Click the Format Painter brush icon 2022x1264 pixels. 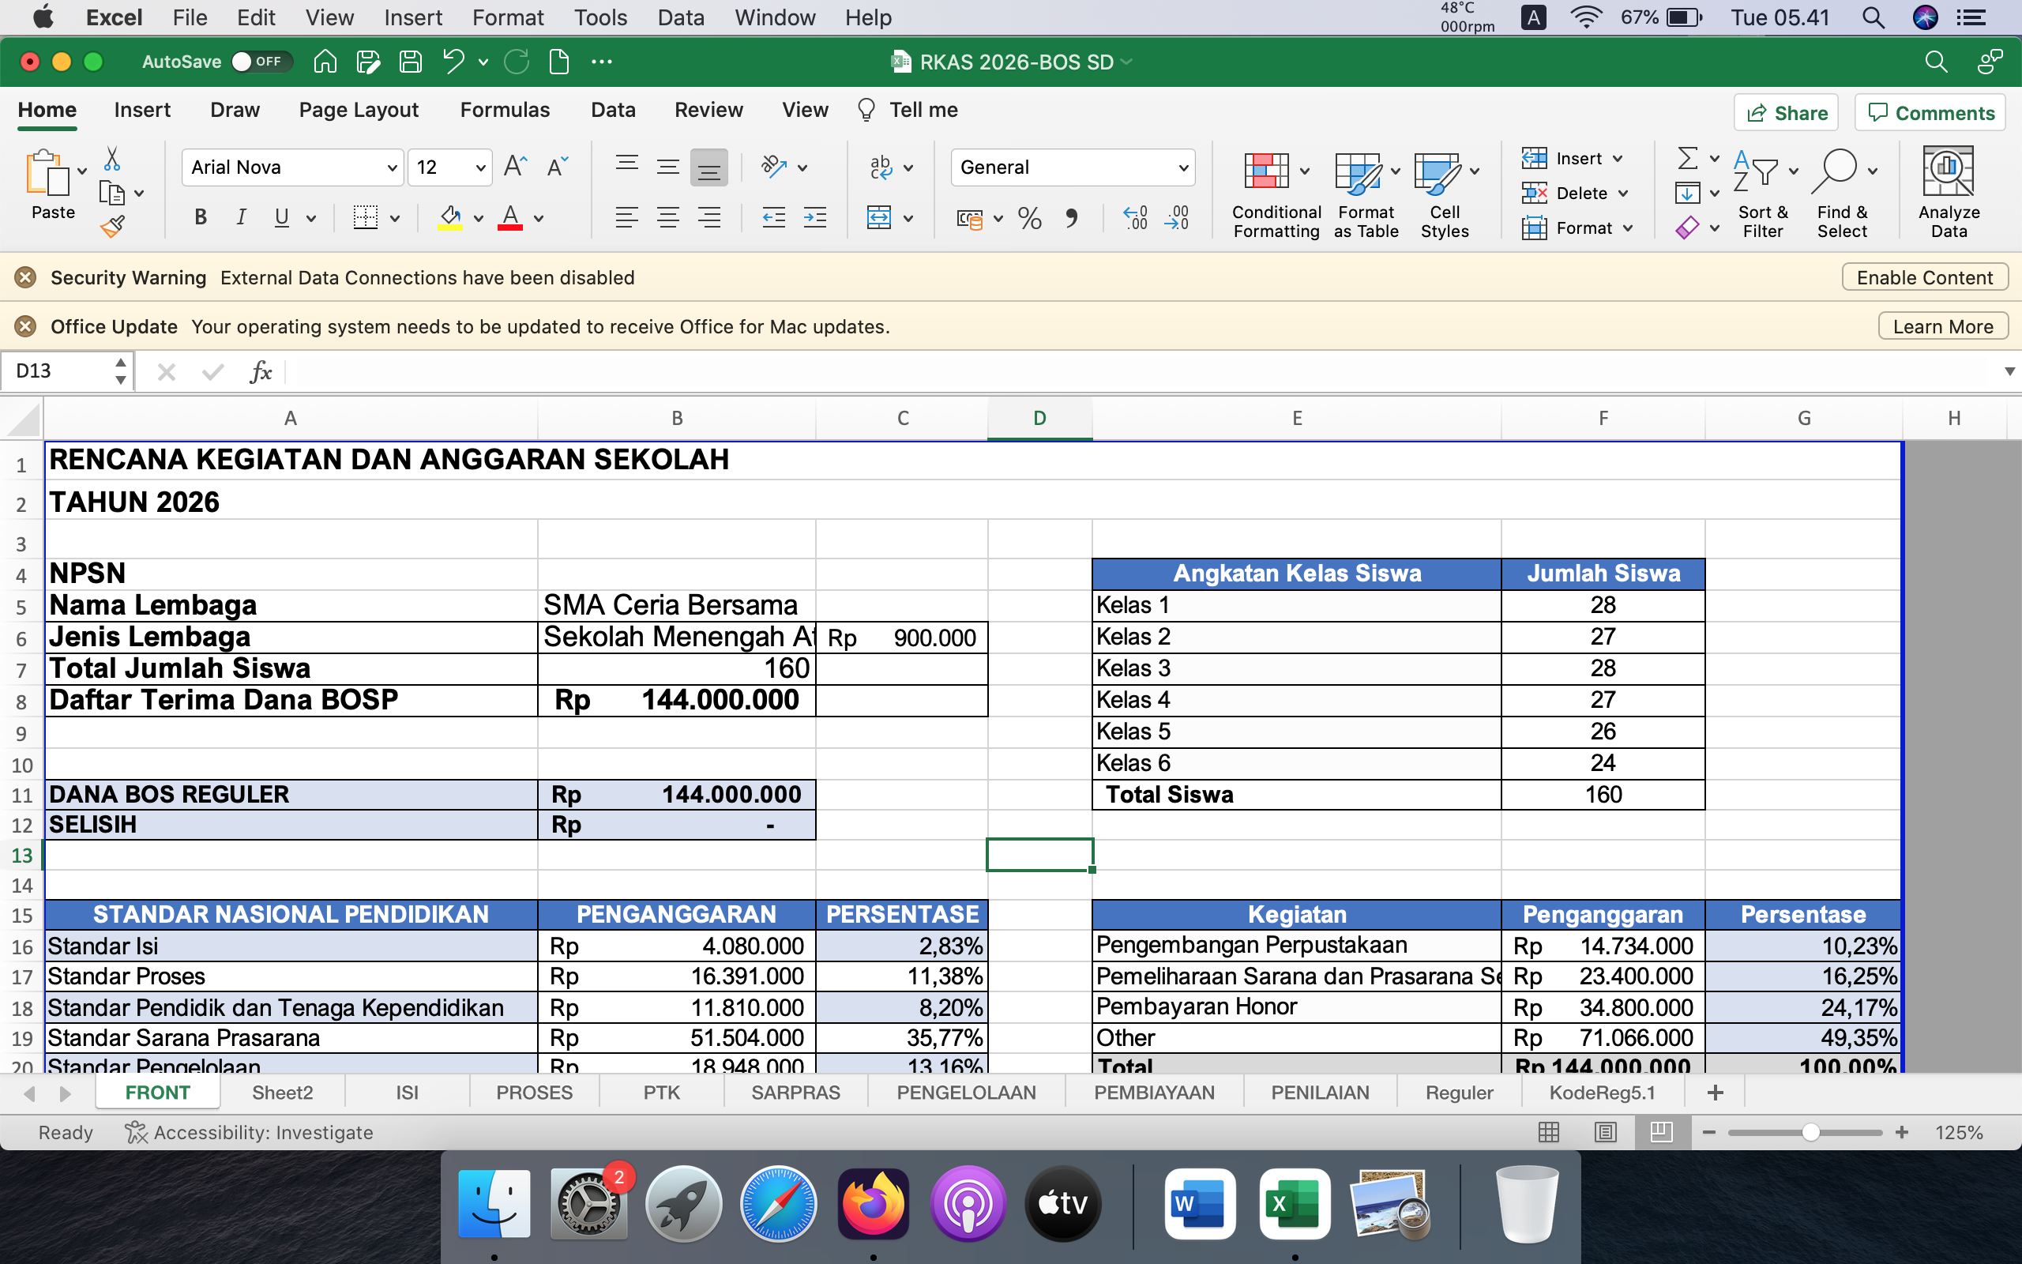pyautogui.click(x=112, y=226)
